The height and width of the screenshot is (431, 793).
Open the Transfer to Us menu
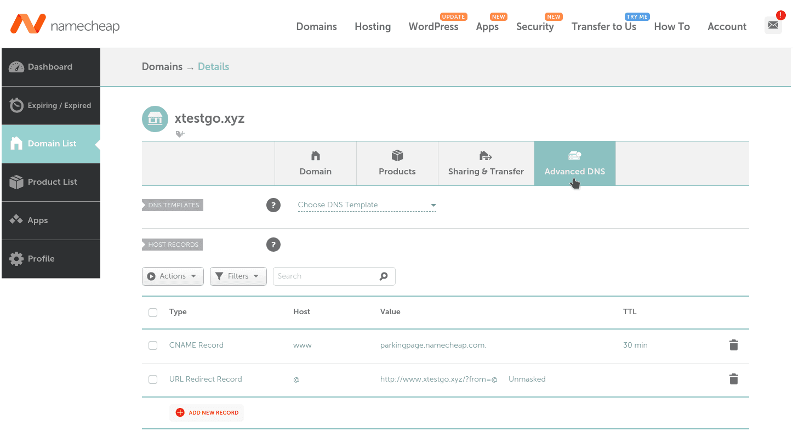coord(604,26)
